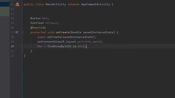Viewport: 175px width, 98px height.
Task: Click the override gutter icon on line 17
Action: [17, 32]
